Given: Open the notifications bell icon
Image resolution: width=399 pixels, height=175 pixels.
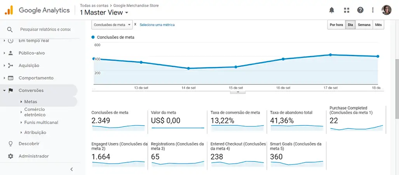Looking at the screenshot, I should 331,10.
